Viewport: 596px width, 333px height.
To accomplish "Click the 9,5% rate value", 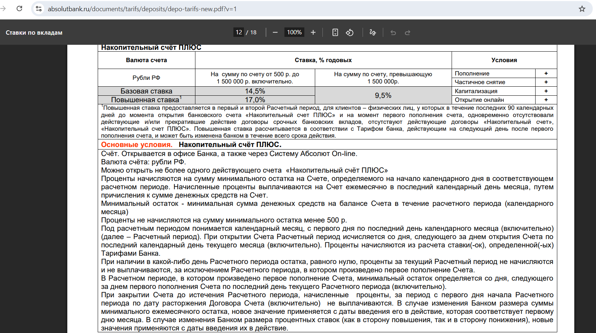I will tap(383, 95).
